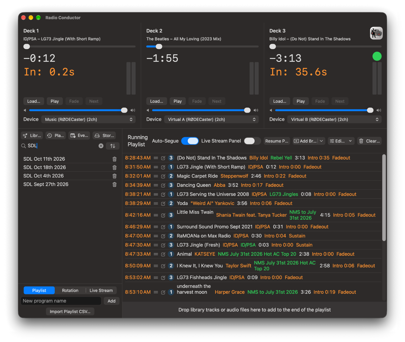
Task: Clear the SDL search field
Action: tap(101, 146)
